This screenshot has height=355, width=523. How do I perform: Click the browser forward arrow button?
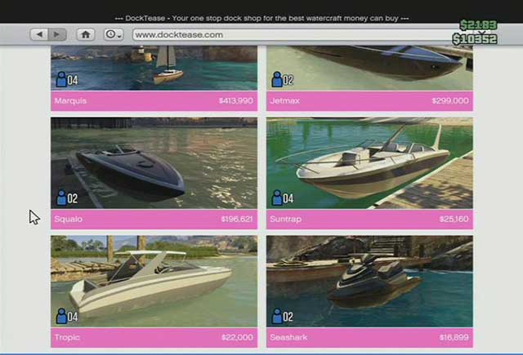pyautogui.click(x=57, y=34)
